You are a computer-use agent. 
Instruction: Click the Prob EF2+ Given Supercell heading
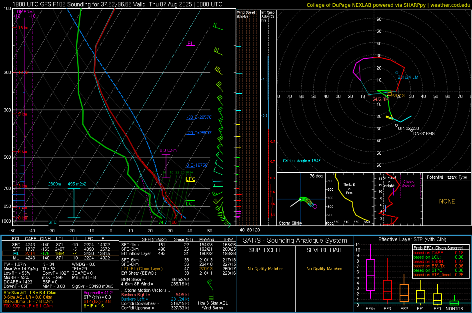pyautogui.click(x=438, y=248)
